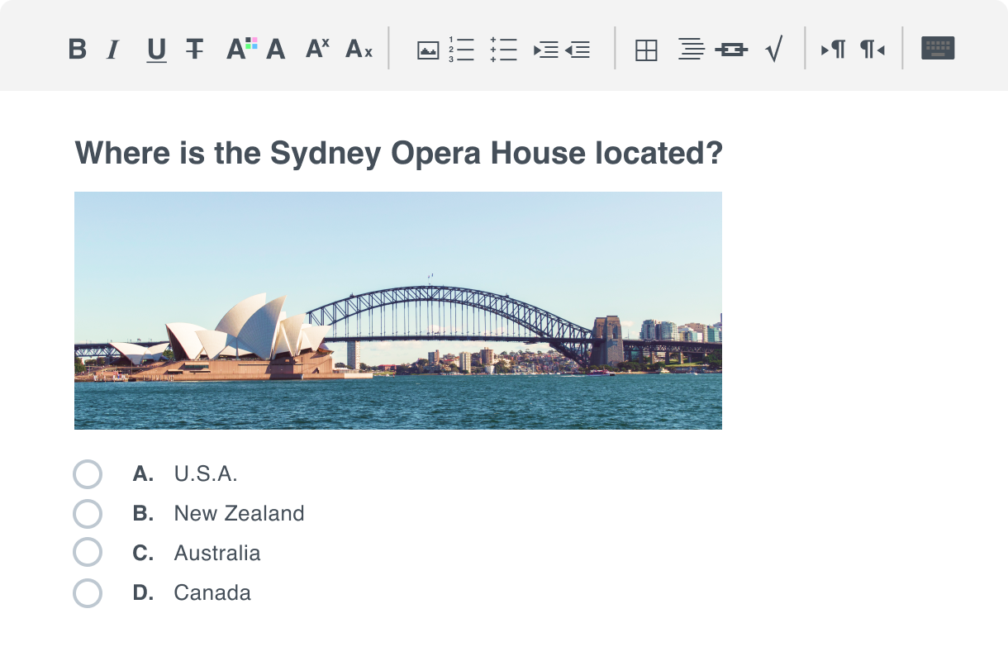Select option C Australia radio button
Viewport: 1008px width, 661px height.
click(x=88, y=553)
